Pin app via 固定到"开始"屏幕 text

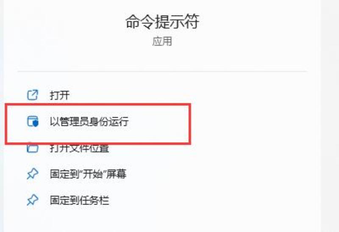click(x=88, y=174)
